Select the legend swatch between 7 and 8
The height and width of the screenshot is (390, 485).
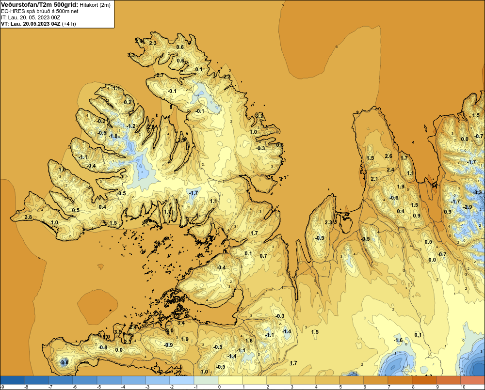click(x=400, y=380)
